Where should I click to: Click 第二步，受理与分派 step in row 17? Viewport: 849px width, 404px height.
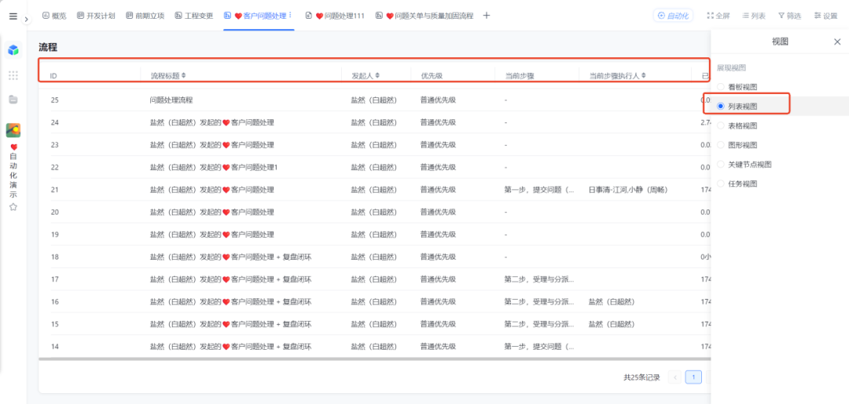(x=539, y=280)
